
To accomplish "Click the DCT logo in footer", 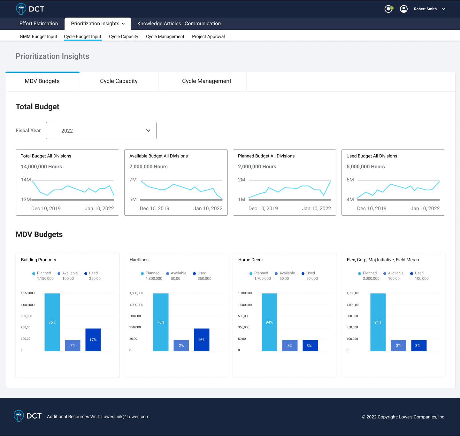I will (x=28, y=416).
